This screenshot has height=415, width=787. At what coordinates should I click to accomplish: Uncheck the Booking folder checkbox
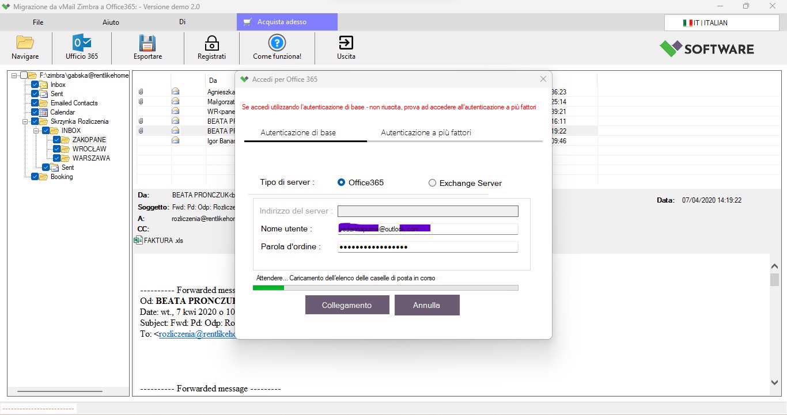[x=35, y=177]
